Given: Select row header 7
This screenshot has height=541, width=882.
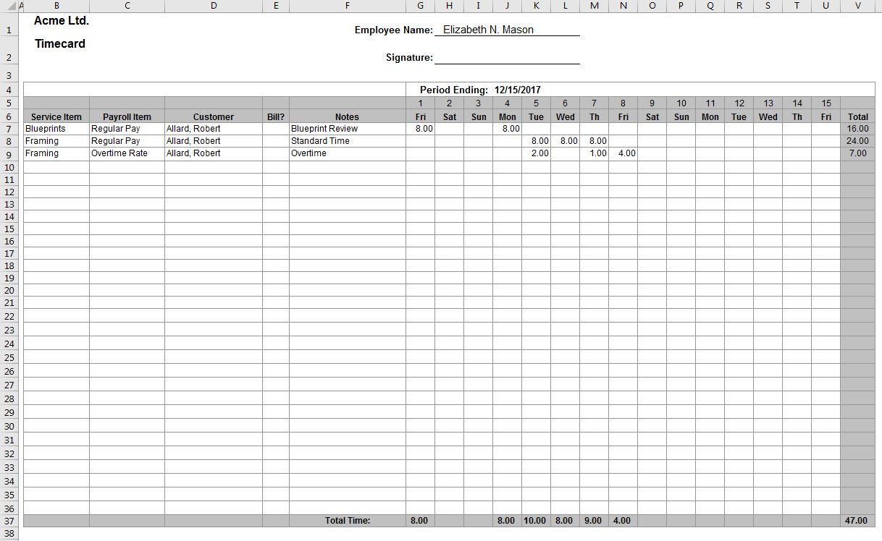Looking at the screenshot, I should pos(9,129).
